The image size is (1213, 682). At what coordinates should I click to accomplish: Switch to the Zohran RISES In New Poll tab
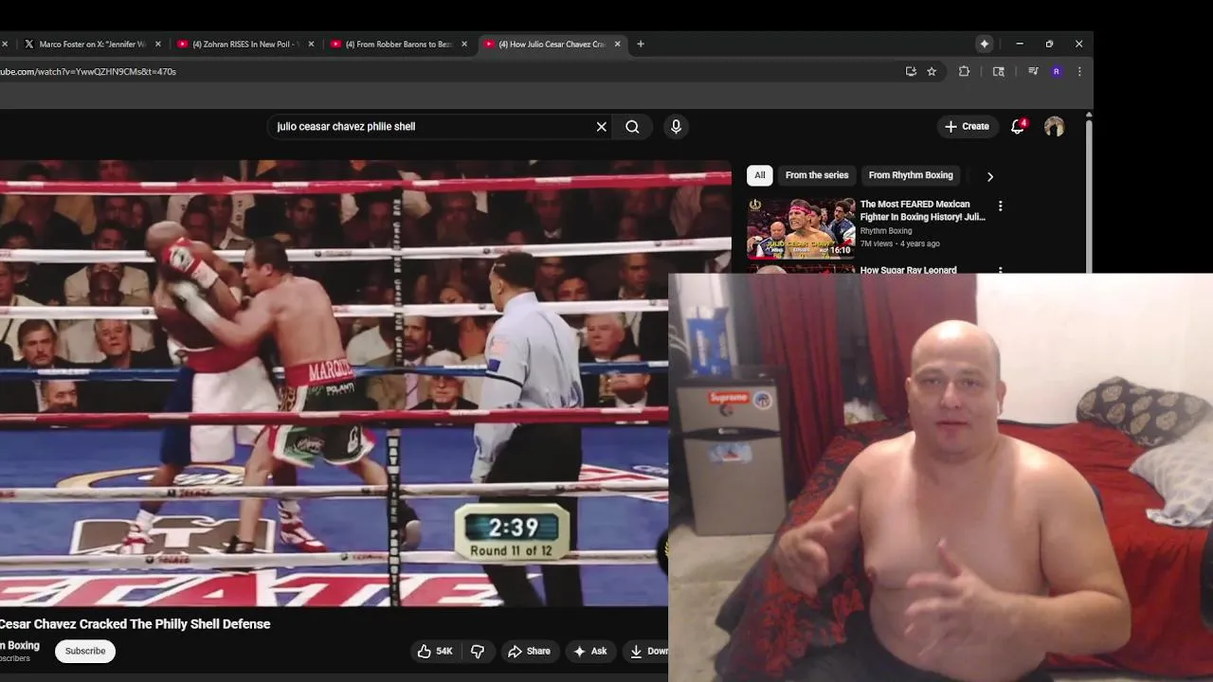[245, 44]
